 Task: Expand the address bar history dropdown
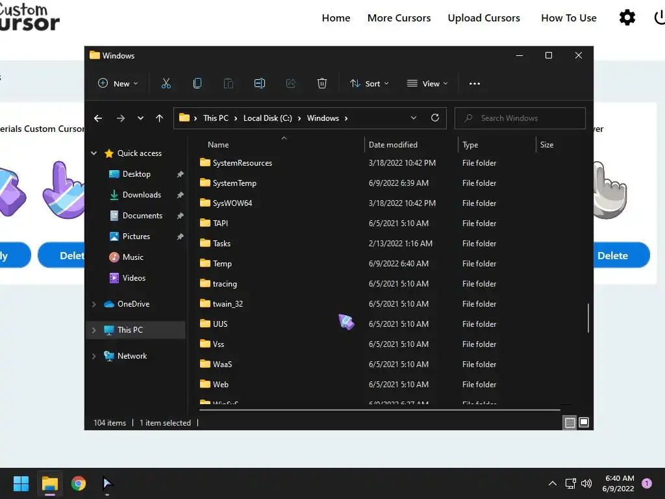point(414,118)
